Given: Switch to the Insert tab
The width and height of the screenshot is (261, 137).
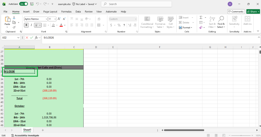Looking at the screenshot, I should (26, 11).
